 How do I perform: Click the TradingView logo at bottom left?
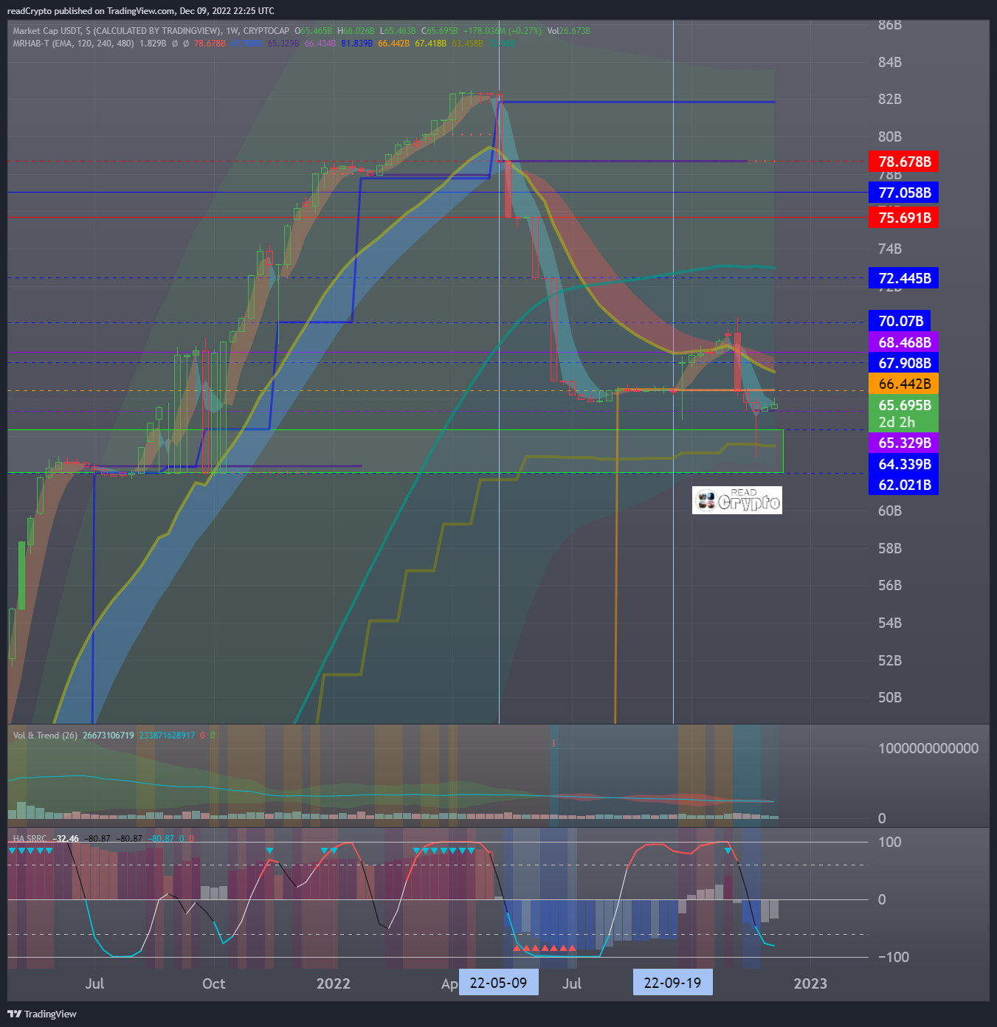tap(42, 1014)
